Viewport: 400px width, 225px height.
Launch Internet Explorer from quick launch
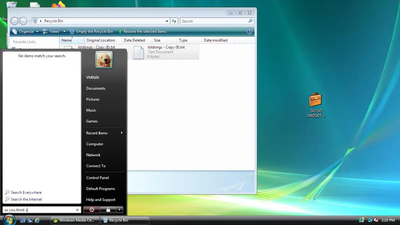point(37,220)
